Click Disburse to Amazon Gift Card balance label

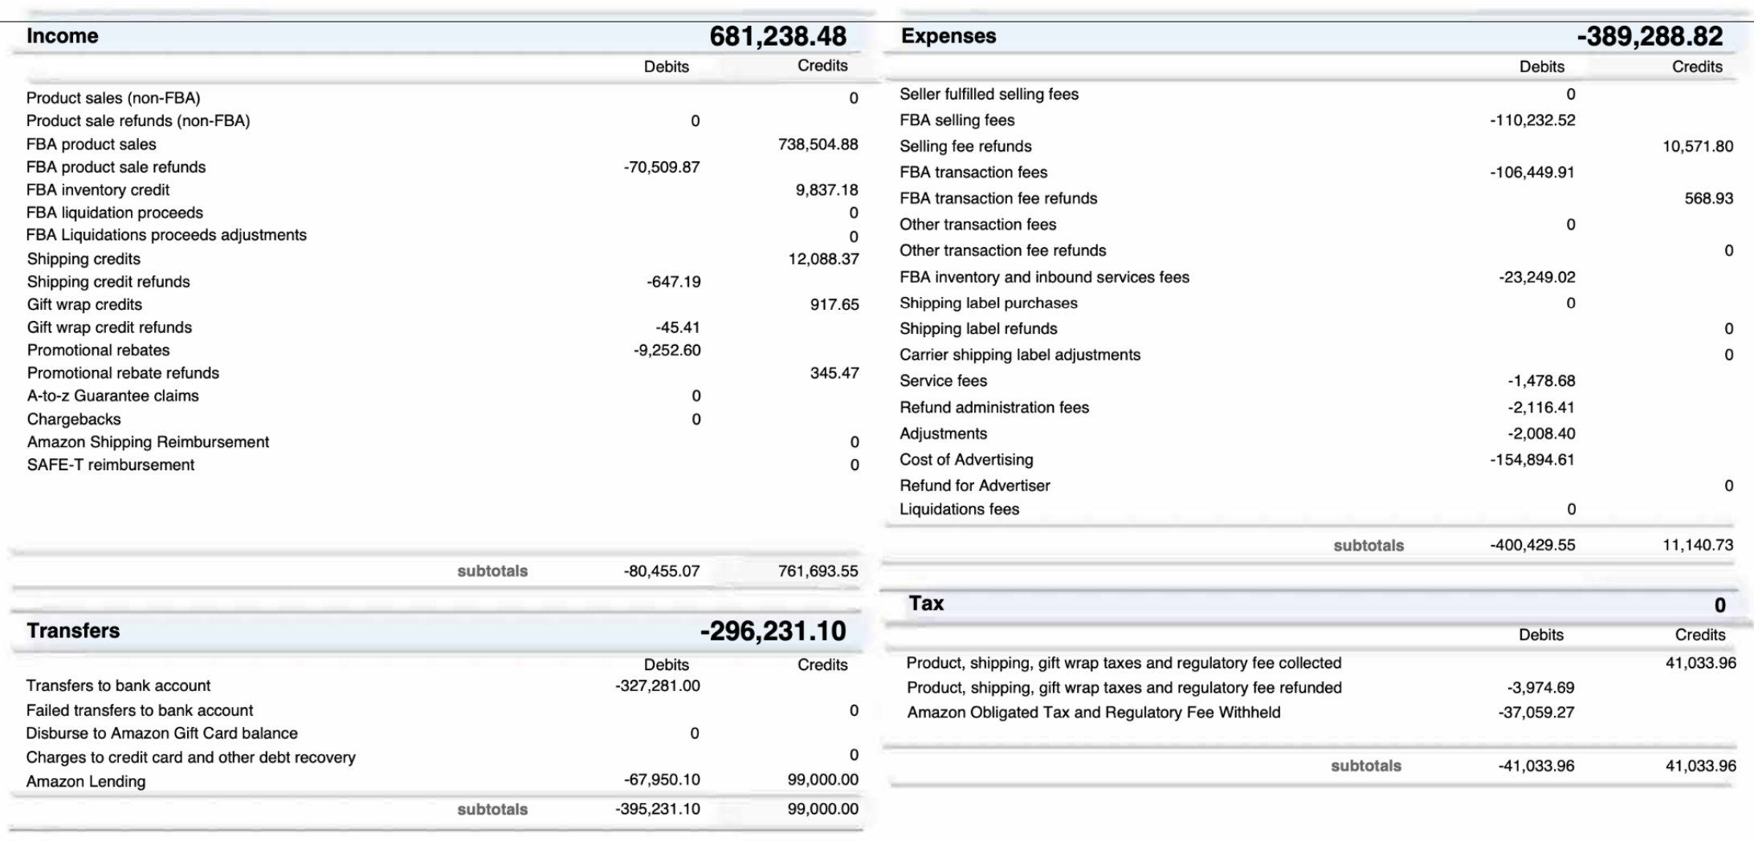point(161,733)
